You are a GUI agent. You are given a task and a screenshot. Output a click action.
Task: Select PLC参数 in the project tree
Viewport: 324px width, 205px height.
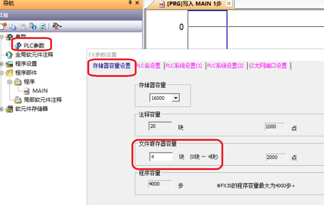34,45
